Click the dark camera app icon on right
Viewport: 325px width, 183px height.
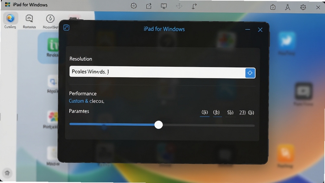pos(303,91)
